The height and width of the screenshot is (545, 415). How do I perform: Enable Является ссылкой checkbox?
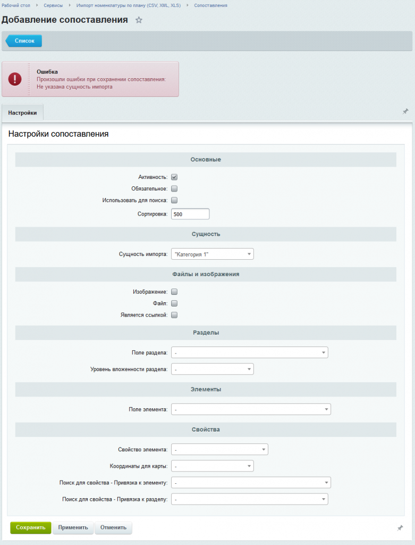[174, 315]
